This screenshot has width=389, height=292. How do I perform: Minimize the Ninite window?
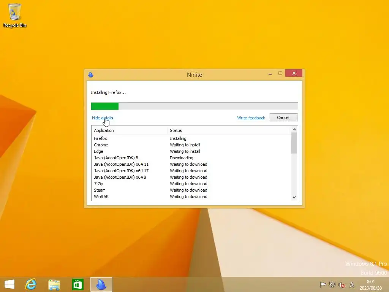(270, 73)
